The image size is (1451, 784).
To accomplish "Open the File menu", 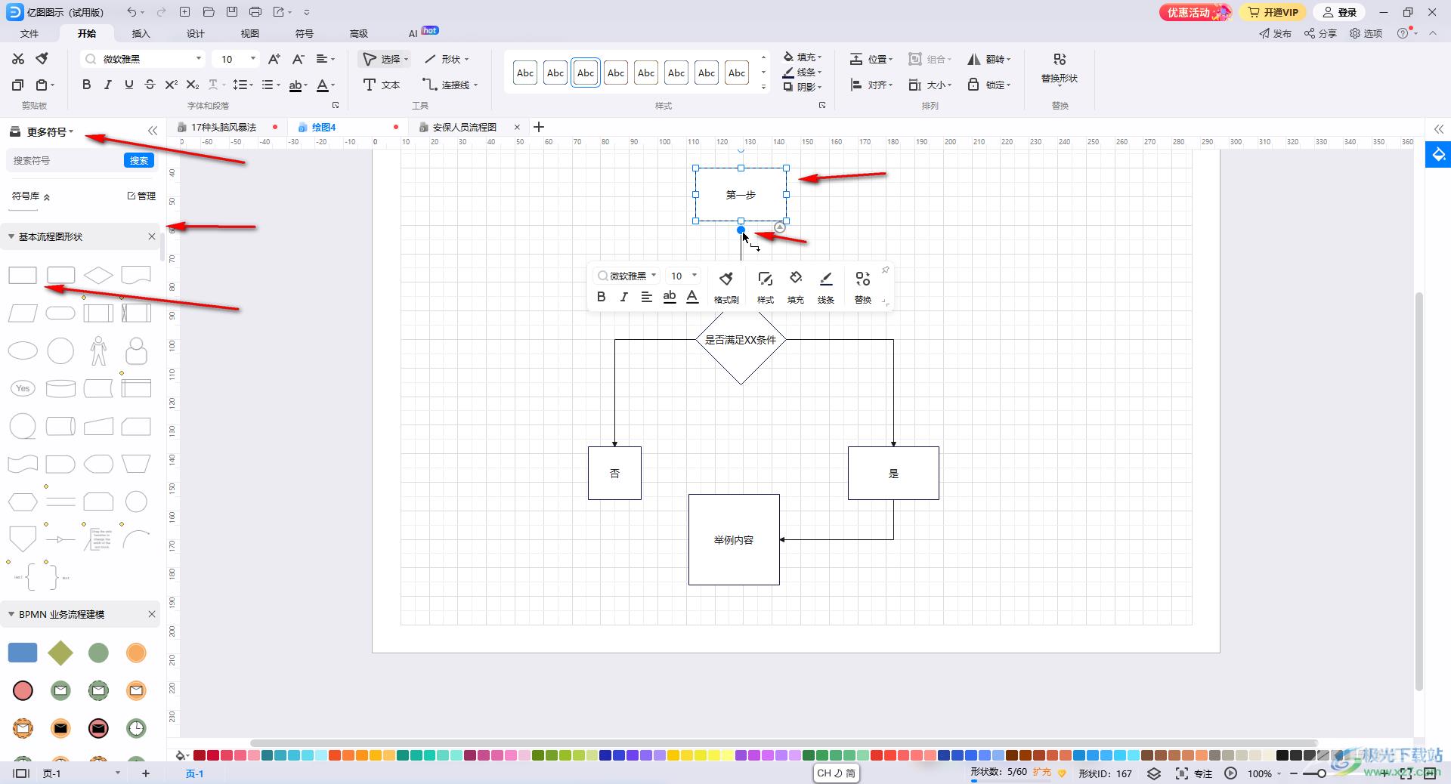I will pyautogui.click(x=29, y=33).
